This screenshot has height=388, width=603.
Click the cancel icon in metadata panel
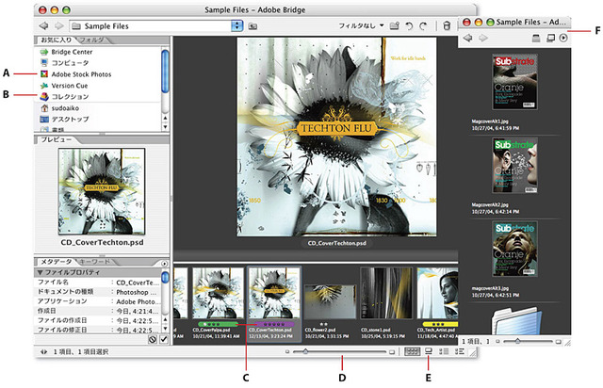click(x=153, y=339)
